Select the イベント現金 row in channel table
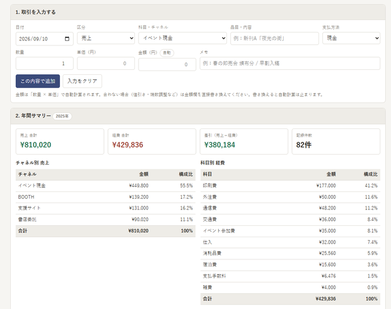The width and height of the screenshot is (391, 309). [105, 186]
